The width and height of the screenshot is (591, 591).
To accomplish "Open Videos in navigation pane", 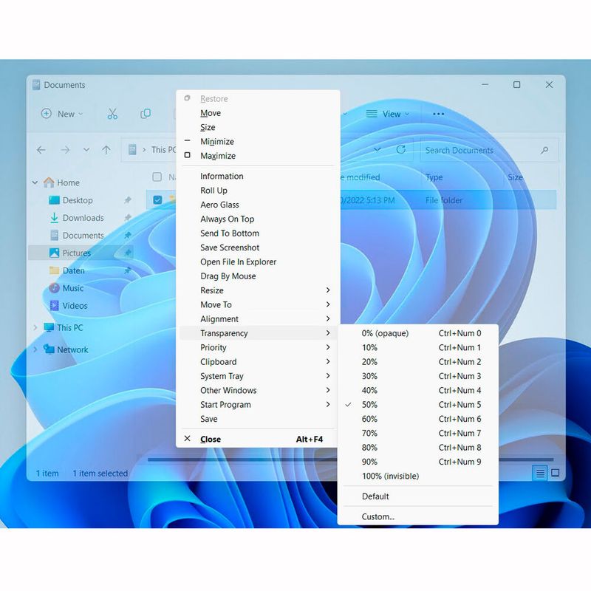I will pos(75,306).
